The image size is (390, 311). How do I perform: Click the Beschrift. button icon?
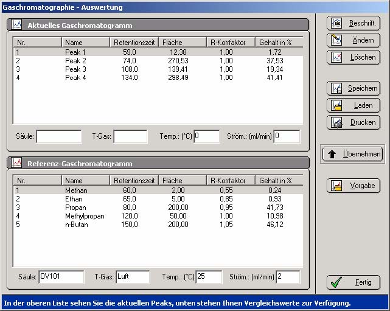pyautogui.click(x=336, y=23)
